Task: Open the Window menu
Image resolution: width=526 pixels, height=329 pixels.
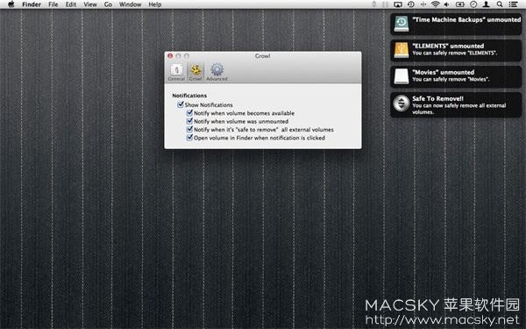Action: coord(130,4)
